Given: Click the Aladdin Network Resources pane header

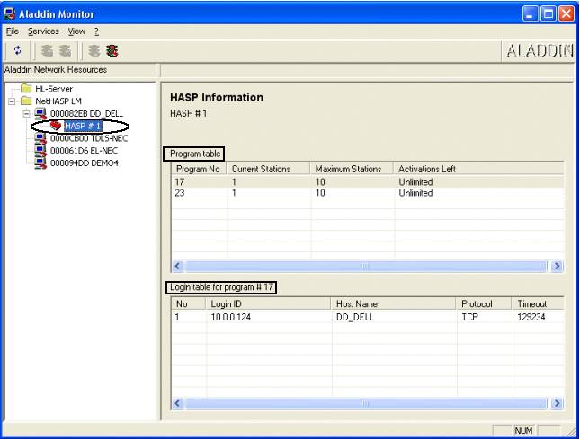Looking at the screenshot, I should click(81, 70).
